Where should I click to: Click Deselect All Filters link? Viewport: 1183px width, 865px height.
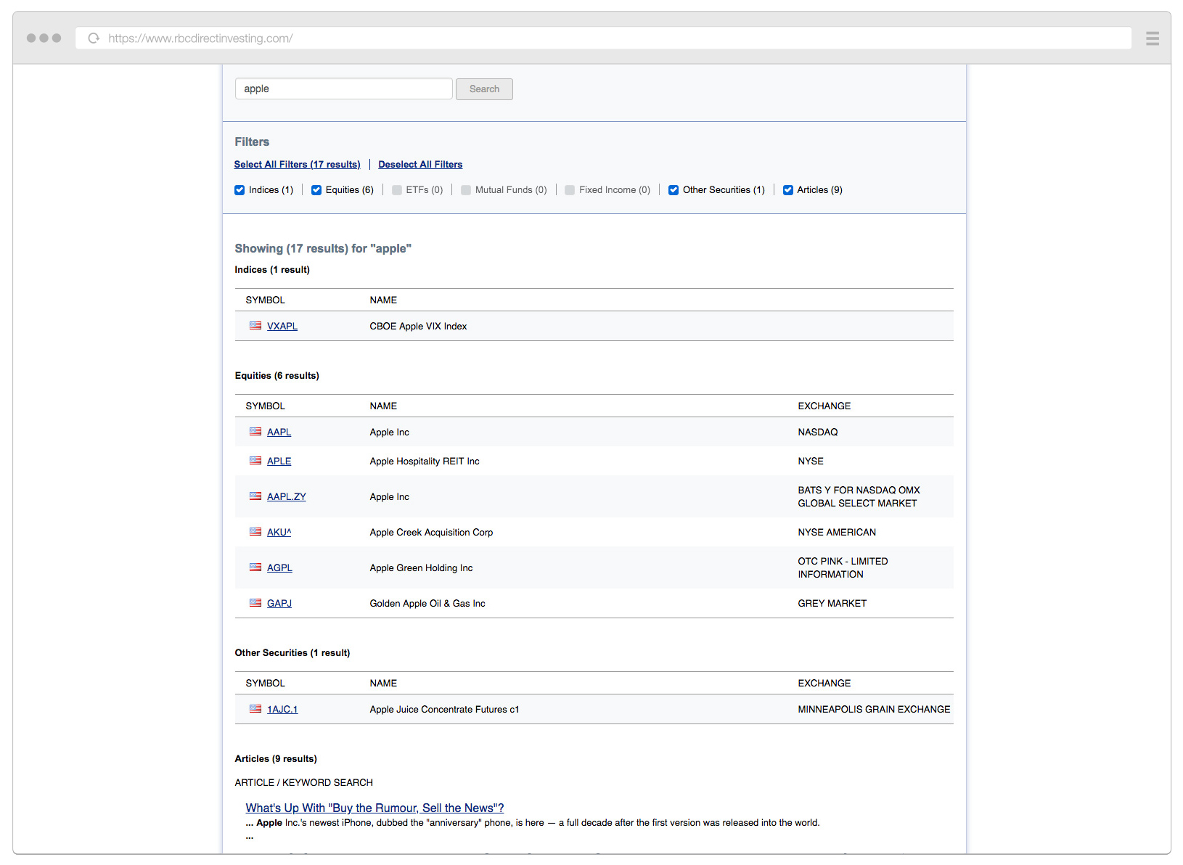tap(420, 165)
